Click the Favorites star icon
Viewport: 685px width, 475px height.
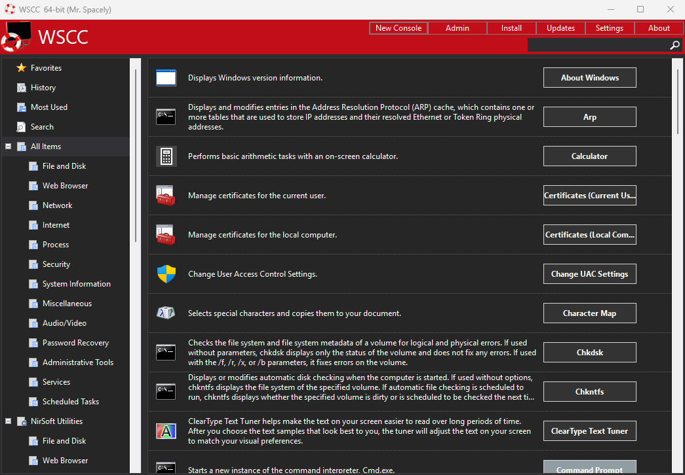point(21,67)
